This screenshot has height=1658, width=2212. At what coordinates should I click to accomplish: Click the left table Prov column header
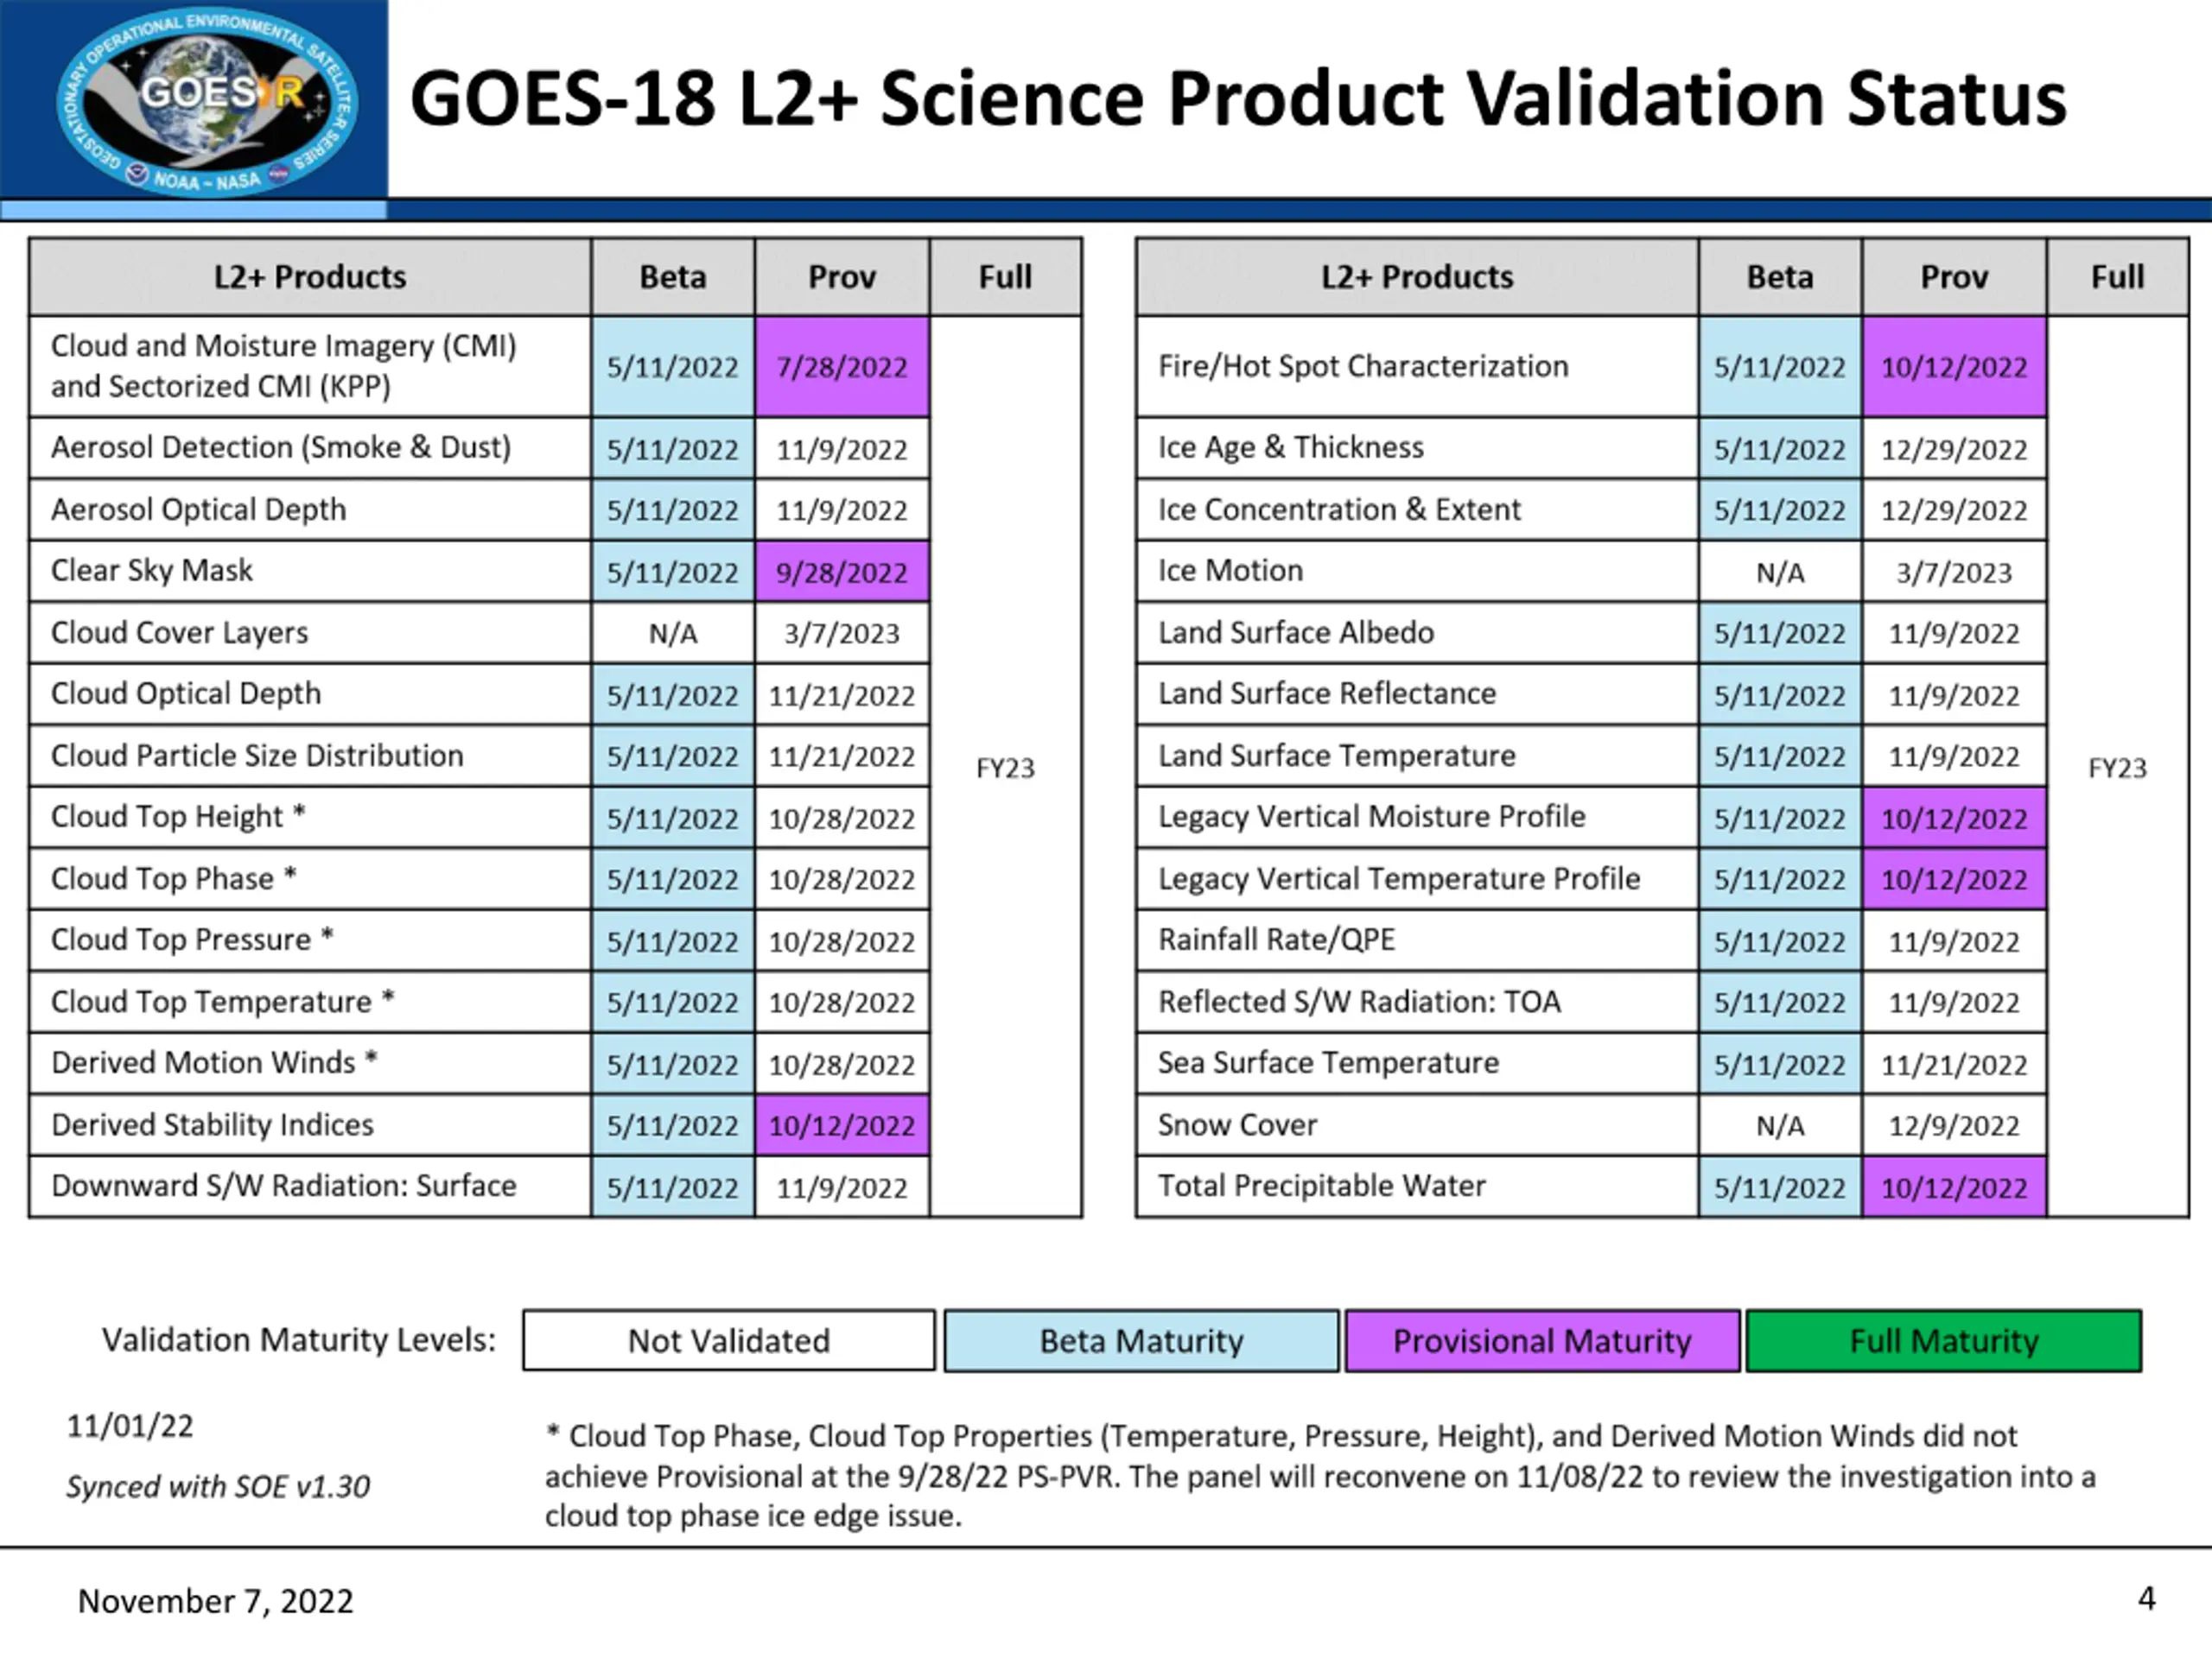tap(842, 277)
